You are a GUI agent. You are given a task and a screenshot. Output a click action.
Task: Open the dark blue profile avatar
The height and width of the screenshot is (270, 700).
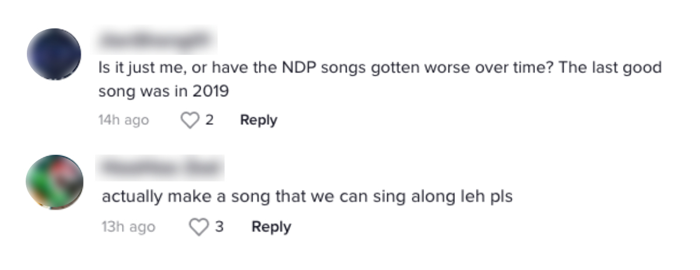click(54, 54)
